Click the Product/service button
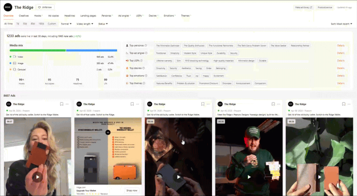This screenshot has height=196, width=357. pyautogui.click(x=325, y=7)
